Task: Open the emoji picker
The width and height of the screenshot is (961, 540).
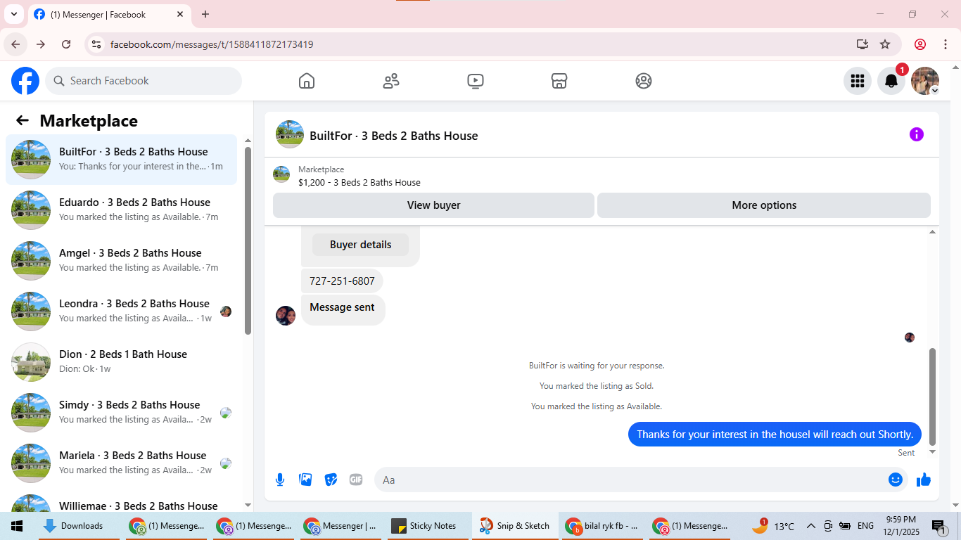Action: coord(896,480)
